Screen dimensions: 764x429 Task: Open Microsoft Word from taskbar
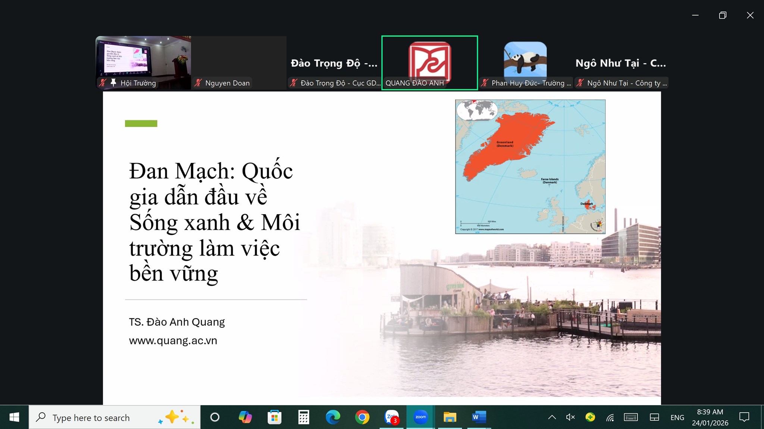[x=479, y=417]
